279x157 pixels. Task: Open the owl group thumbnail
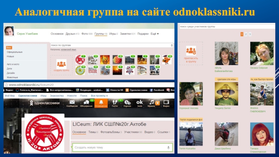click(167, 60)
